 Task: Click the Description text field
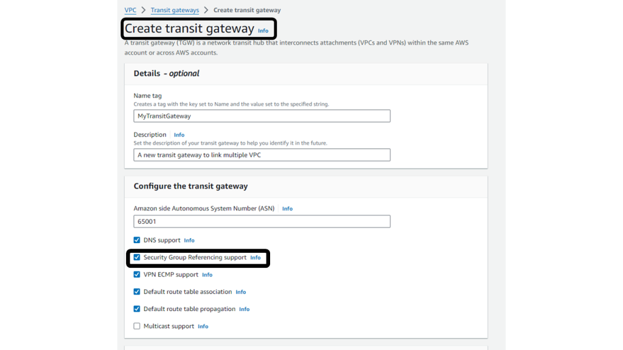pos(262,154)
